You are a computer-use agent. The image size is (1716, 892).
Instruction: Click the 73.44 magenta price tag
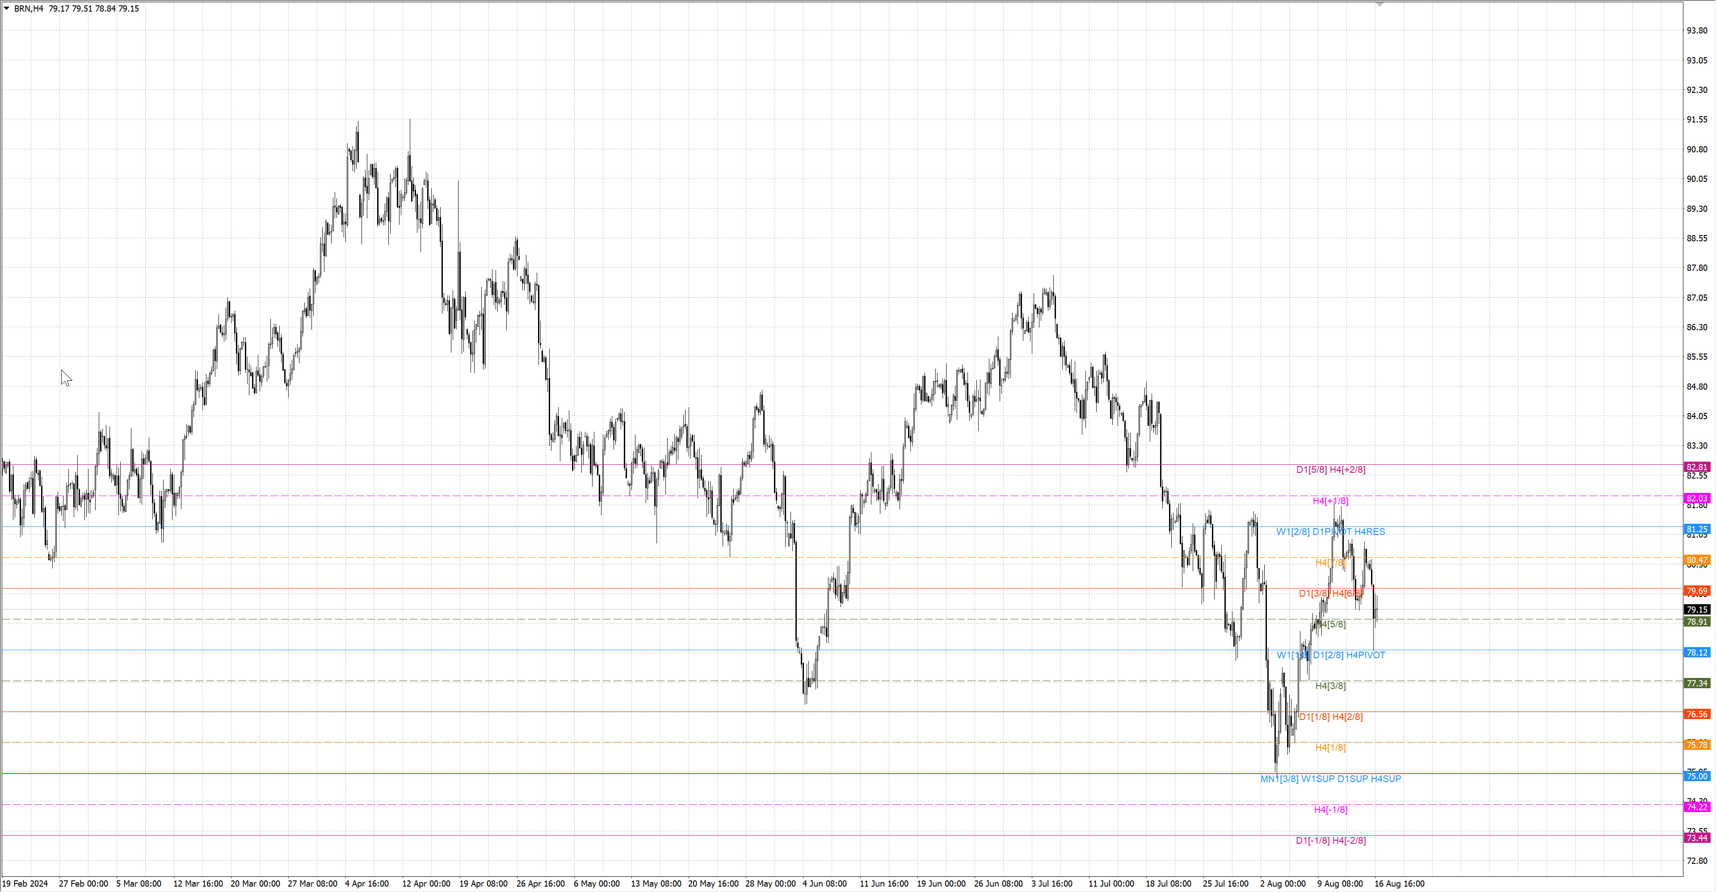pos(1696,838)
